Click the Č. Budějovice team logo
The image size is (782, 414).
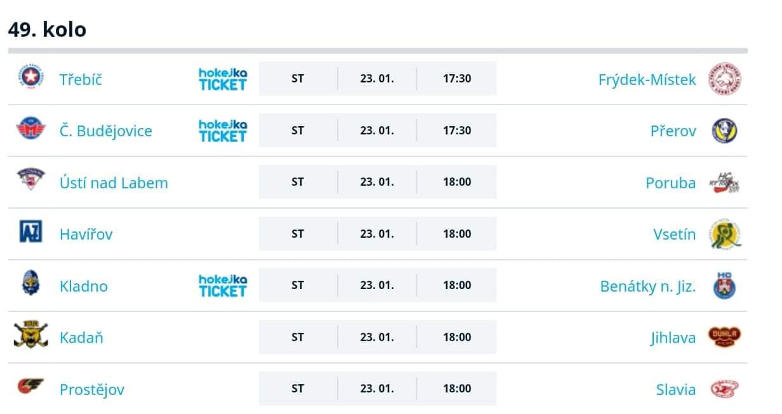click(30, 130)
